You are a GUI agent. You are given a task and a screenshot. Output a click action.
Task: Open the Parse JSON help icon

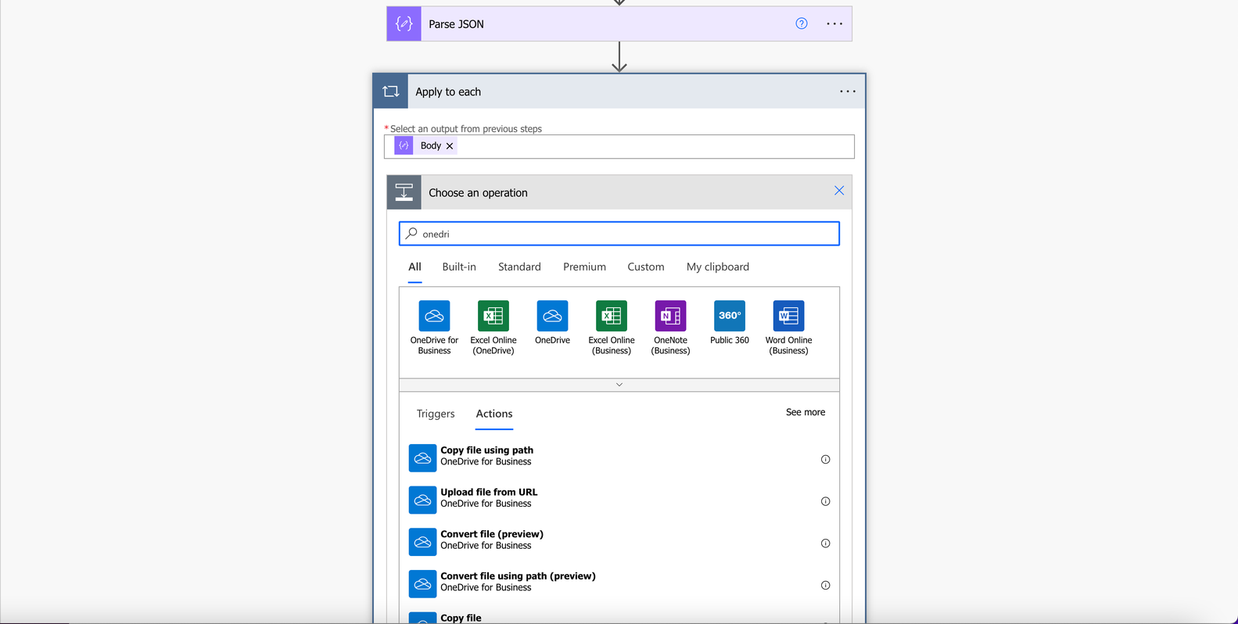click(802, 23)
